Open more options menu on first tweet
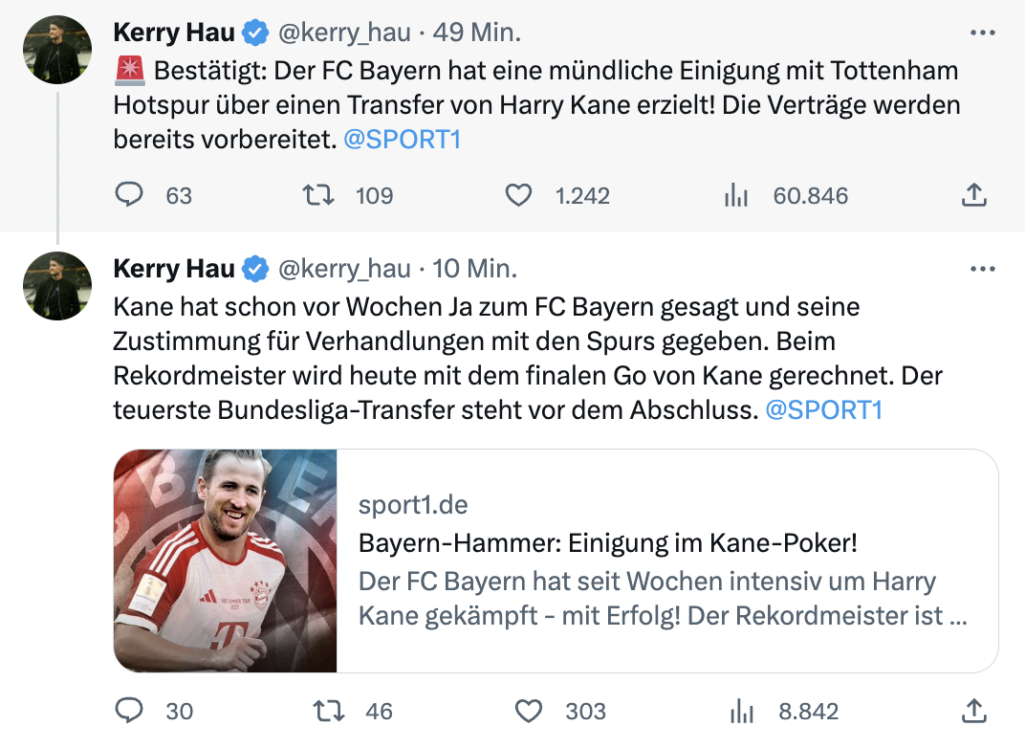 982,33
